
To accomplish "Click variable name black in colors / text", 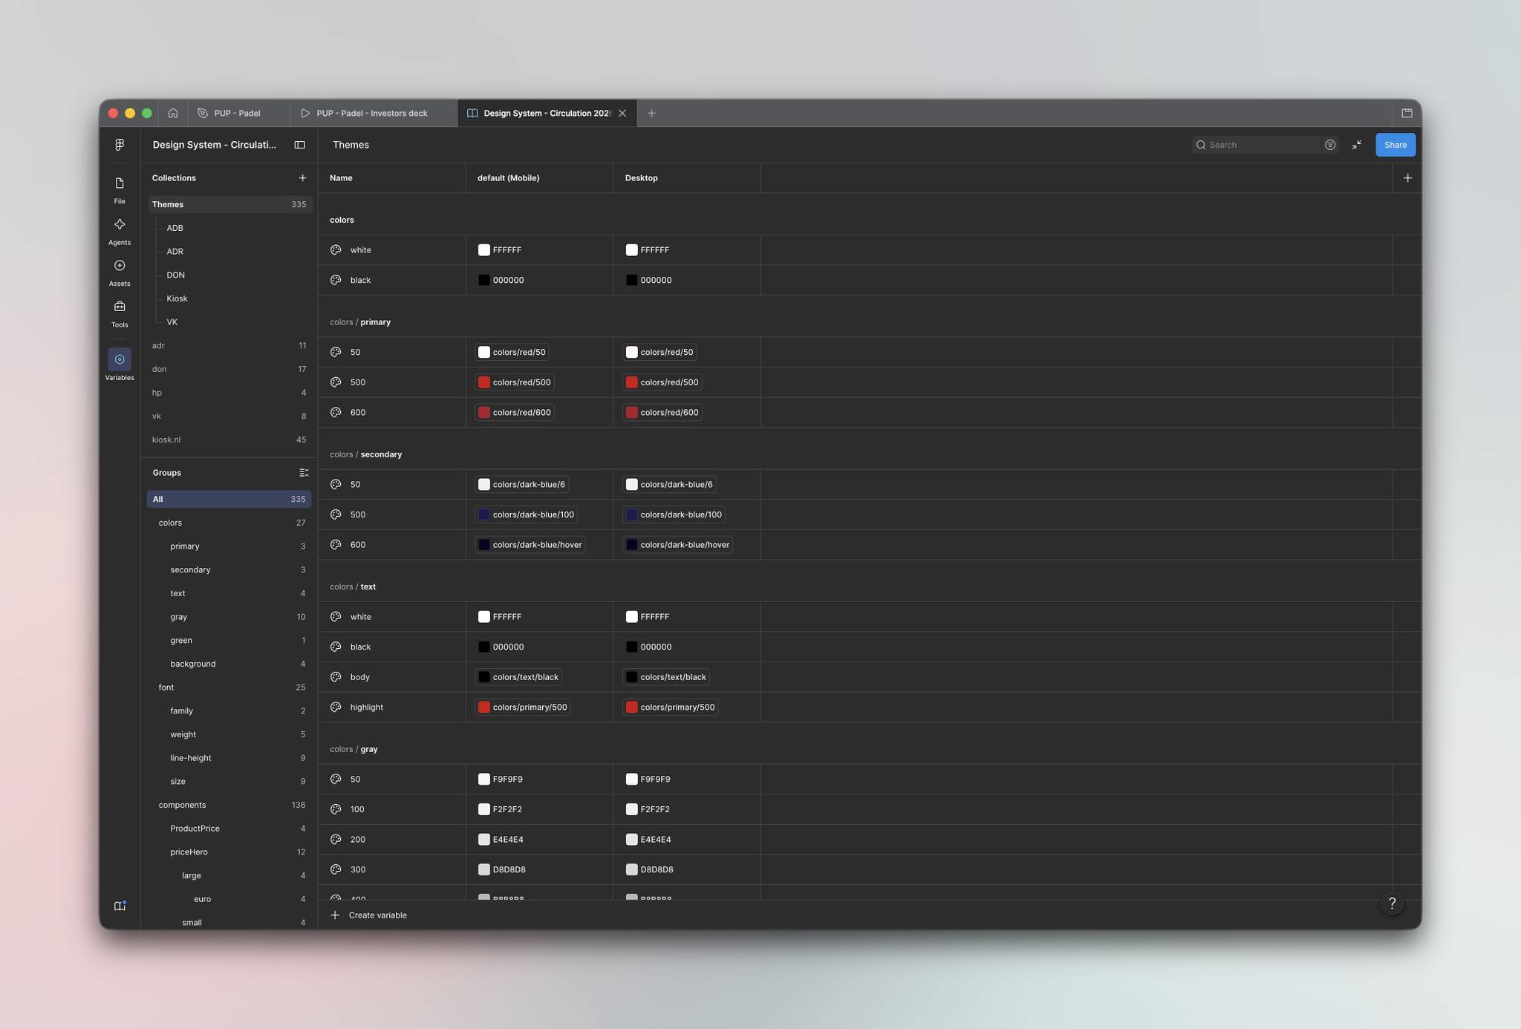I will point(360,647).
